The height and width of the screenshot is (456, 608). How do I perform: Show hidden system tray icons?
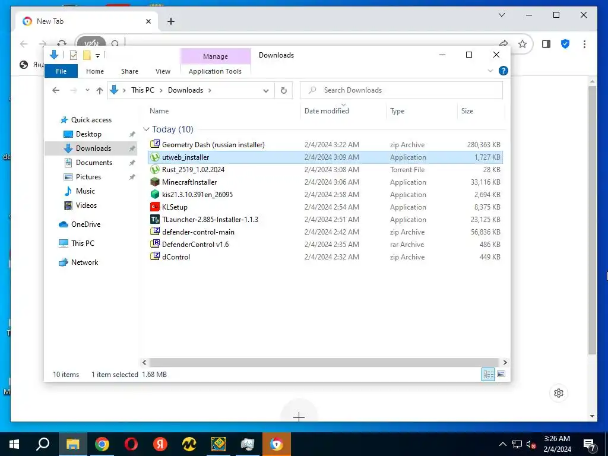tap(502, 444)
